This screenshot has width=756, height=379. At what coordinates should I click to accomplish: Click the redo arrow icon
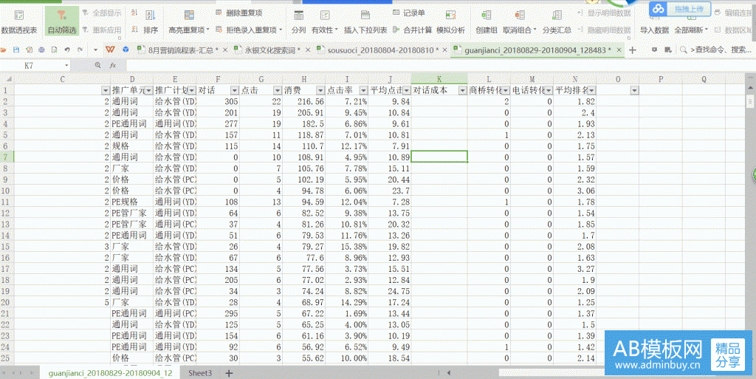tap(80, 49)
